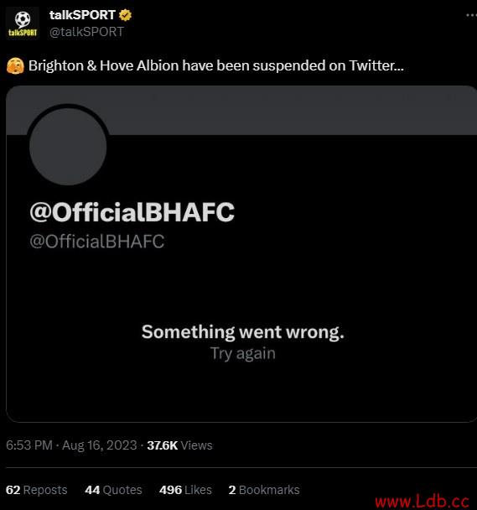Open the Aug 16, 2023 date
The image size is (477, 510).
[100, 445]
